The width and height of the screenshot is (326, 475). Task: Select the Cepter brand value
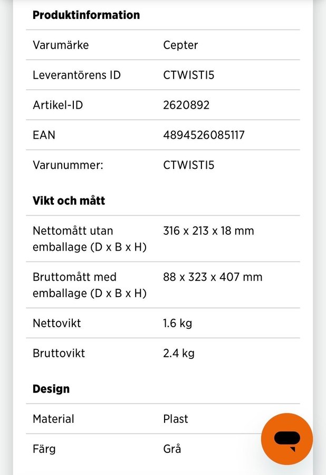pos(180,45)
